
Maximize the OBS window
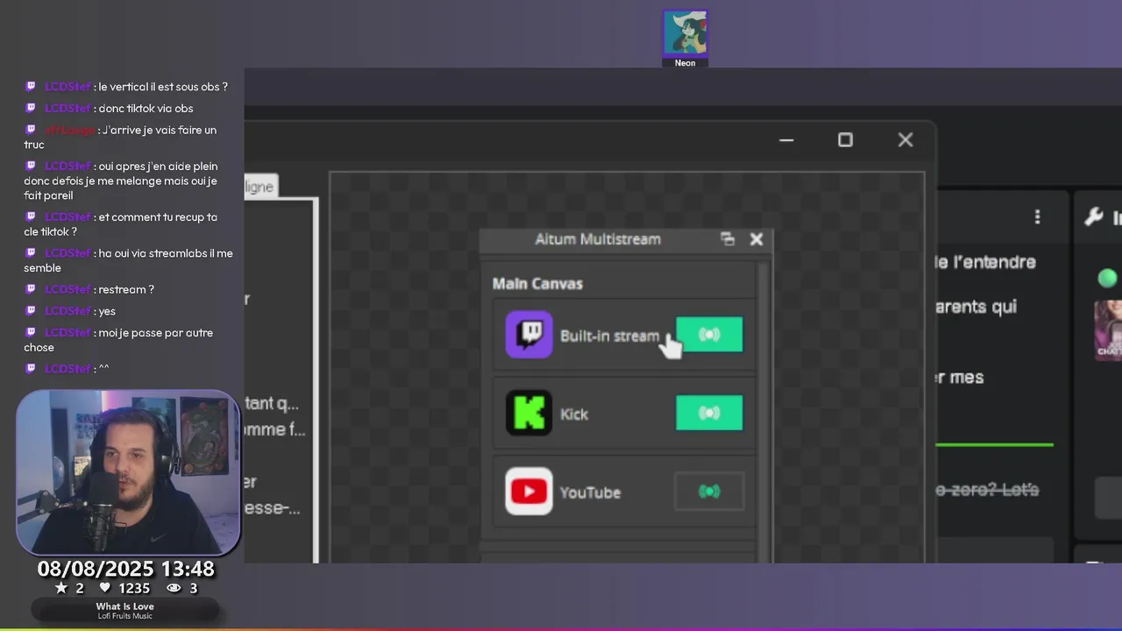pyautogui.click(x=845, y=140)
